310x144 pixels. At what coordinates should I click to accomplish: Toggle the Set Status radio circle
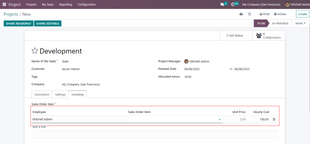[228, 35]
